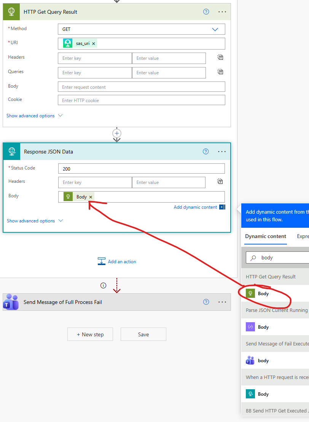The width and height of the screenshot is (309, 422).
Task: Click the Add an action insert icon
Action: click(101, 261)
